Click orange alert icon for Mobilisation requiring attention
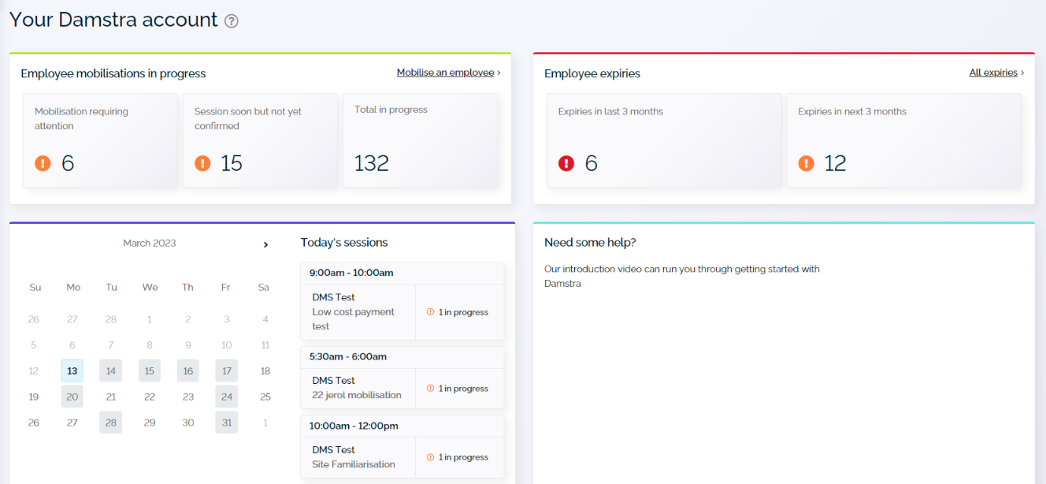Image resolution: width=1046 pixels, height=484 pixels. click(43, 163)
